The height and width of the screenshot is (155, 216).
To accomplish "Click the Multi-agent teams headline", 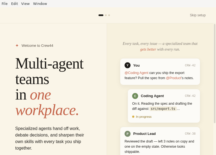I will pos(49,71).
